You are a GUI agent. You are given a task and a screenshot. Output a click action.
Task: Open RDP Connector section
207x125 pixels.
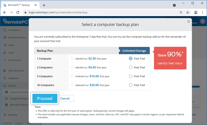coord(16,71)
